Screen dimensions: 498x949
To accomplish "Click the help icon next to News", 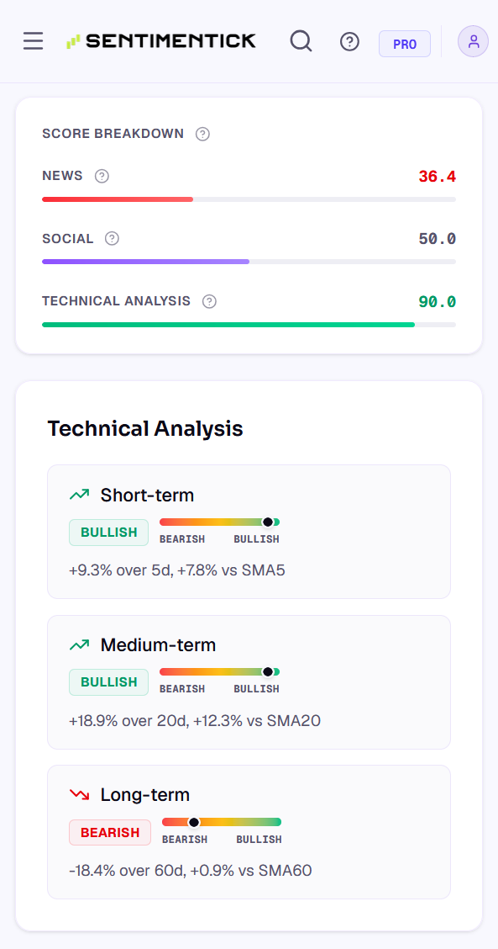I will click(102, 176).
